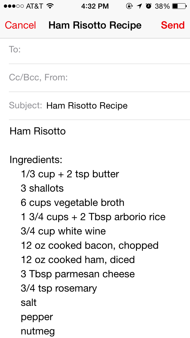Tap the battery icon in status bar
The image size is (190, 338).
point(179,6)
